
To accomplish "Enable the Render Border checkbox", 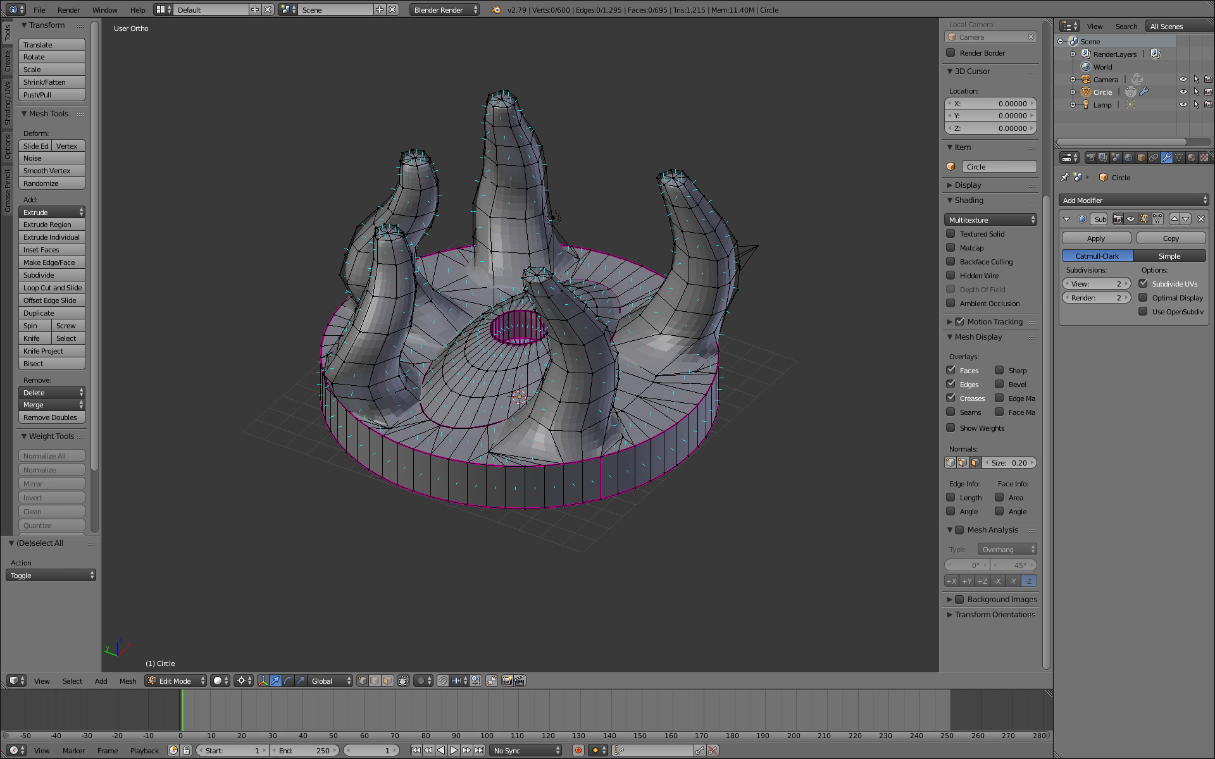I will [950, 52].
